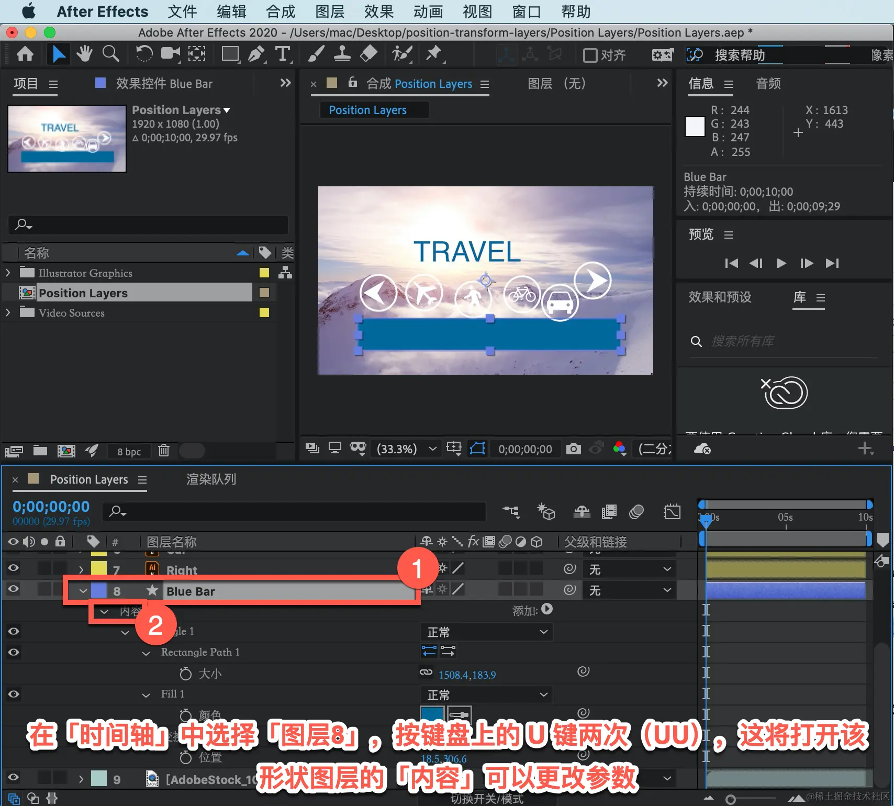This screenshot has height=806, width=894.
Task: Click 切换开关/模式 at timeline bottom
Action: [x=487, y=799]
